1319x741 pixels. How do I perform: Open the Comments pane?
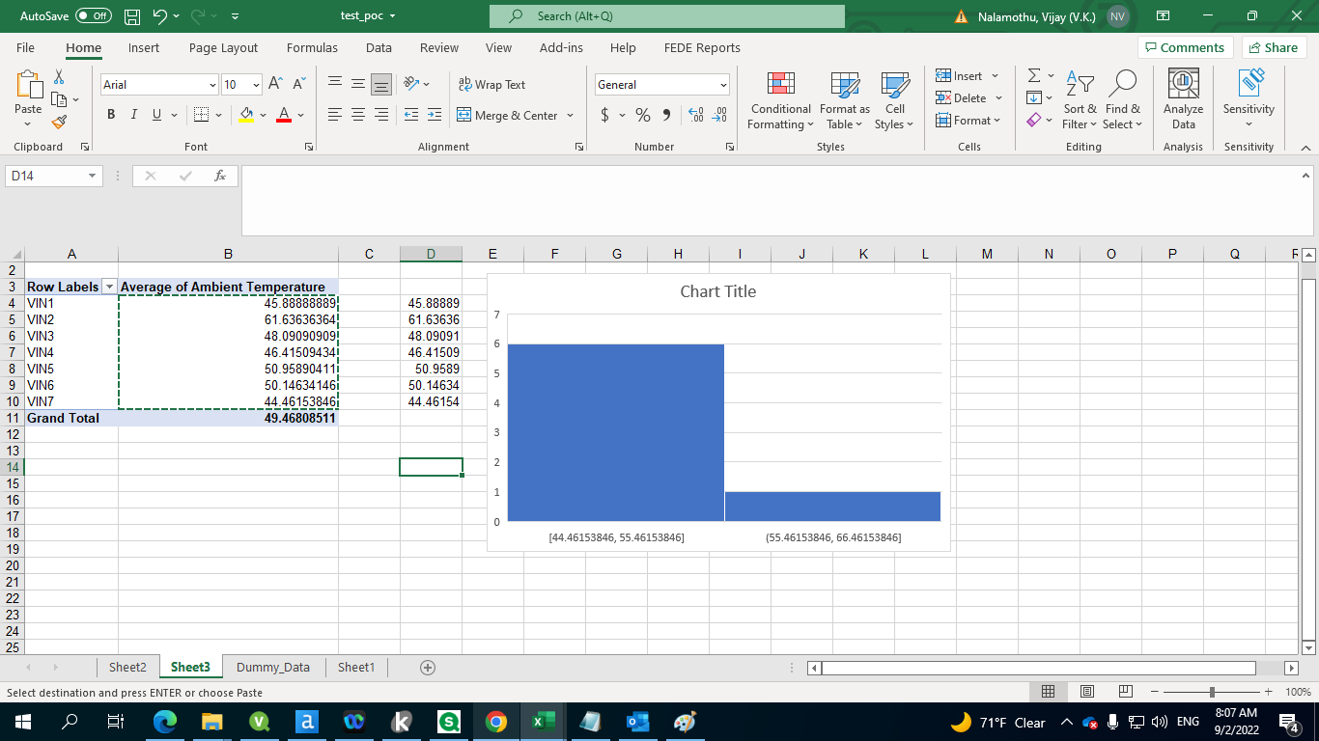(1186, 47)
